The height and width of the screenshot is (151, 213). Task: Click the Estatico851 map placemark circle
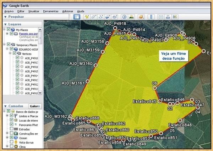[161, 133]
